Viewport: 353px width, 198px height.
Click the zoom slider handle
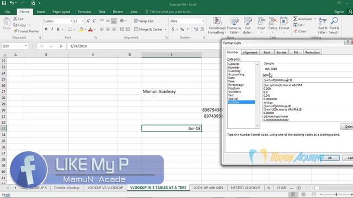coord(336,194)
